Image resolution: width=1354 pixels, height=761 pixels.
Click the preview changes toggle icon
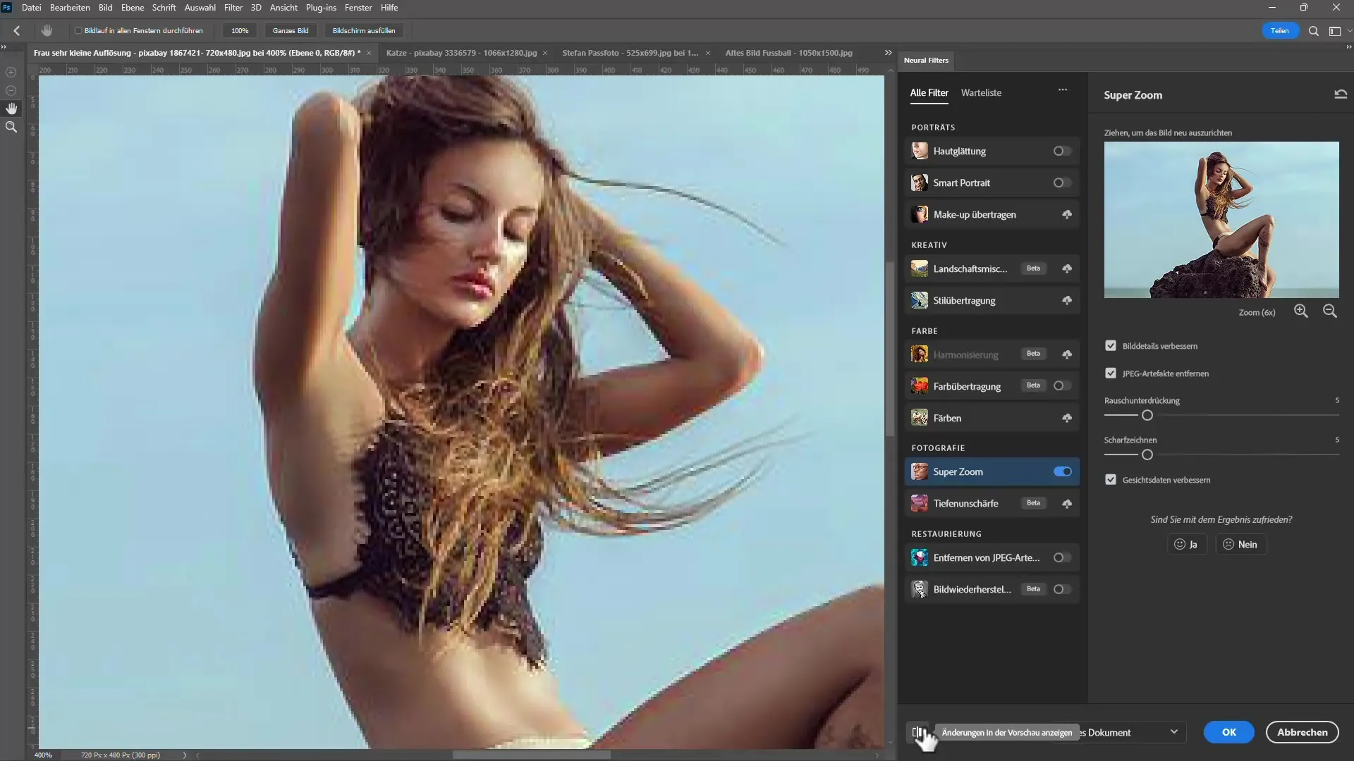click(x=917, y=732)
